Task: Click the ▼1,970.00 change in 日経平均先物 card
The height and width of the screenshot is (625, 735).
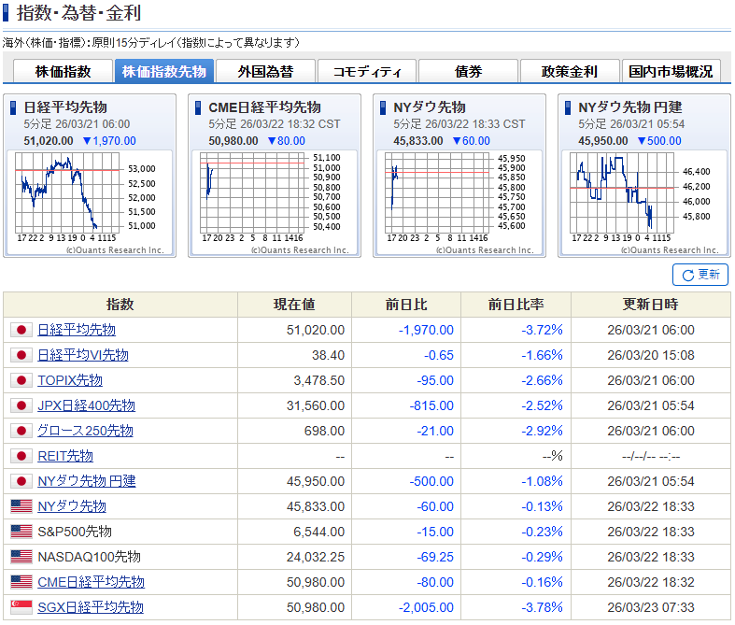Action: click(109, 141)
